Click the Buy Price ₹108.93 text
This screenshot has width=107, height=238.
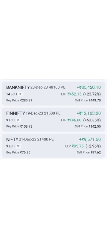(x=19, y=126)
